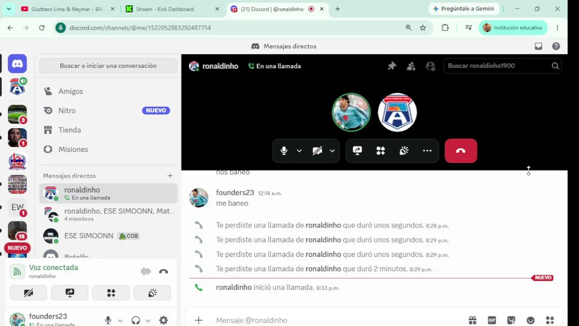Open Institución educativa profile button
This screenshot has width=579, height=326.
[513, 28]
